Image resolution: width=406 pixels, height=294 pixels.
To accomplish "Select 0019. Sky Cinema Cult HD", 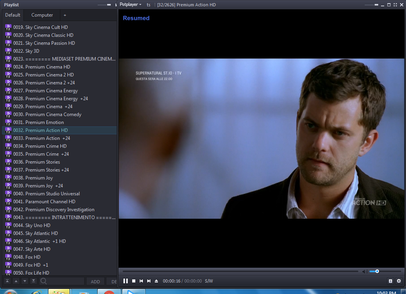I will click(59, 27).
